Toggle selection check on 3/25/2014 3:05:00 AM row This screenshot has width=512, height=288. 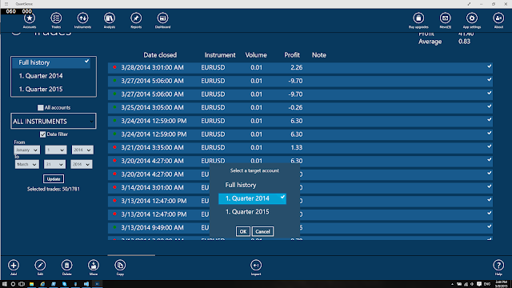pyautogui.click(x=489, y=106)
